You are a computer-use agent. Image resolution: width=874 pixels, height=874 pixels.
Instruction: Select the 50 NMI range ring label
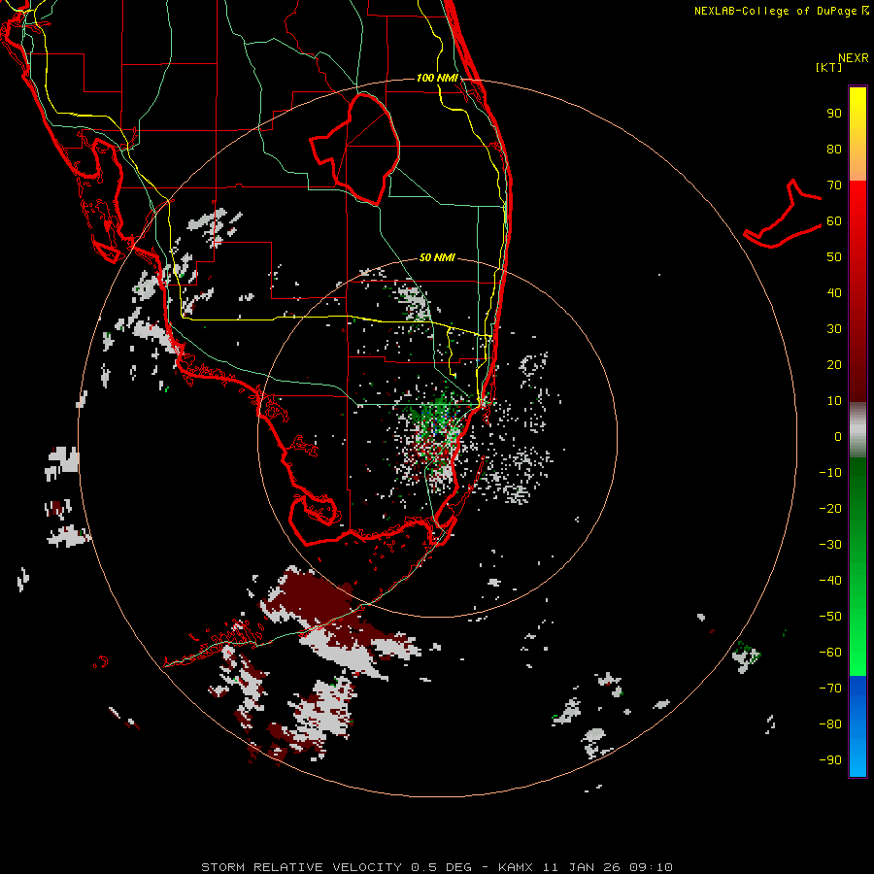pos(437,257)
